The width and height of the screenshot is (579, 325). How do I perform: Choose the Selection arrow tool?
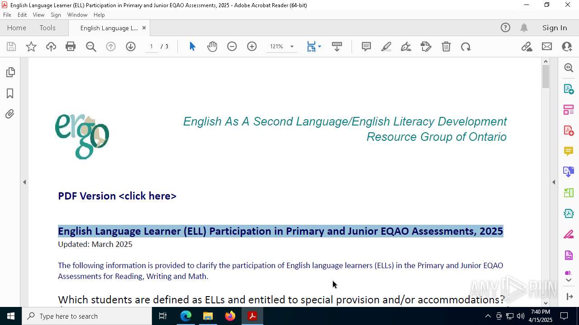tap(192, 46)
